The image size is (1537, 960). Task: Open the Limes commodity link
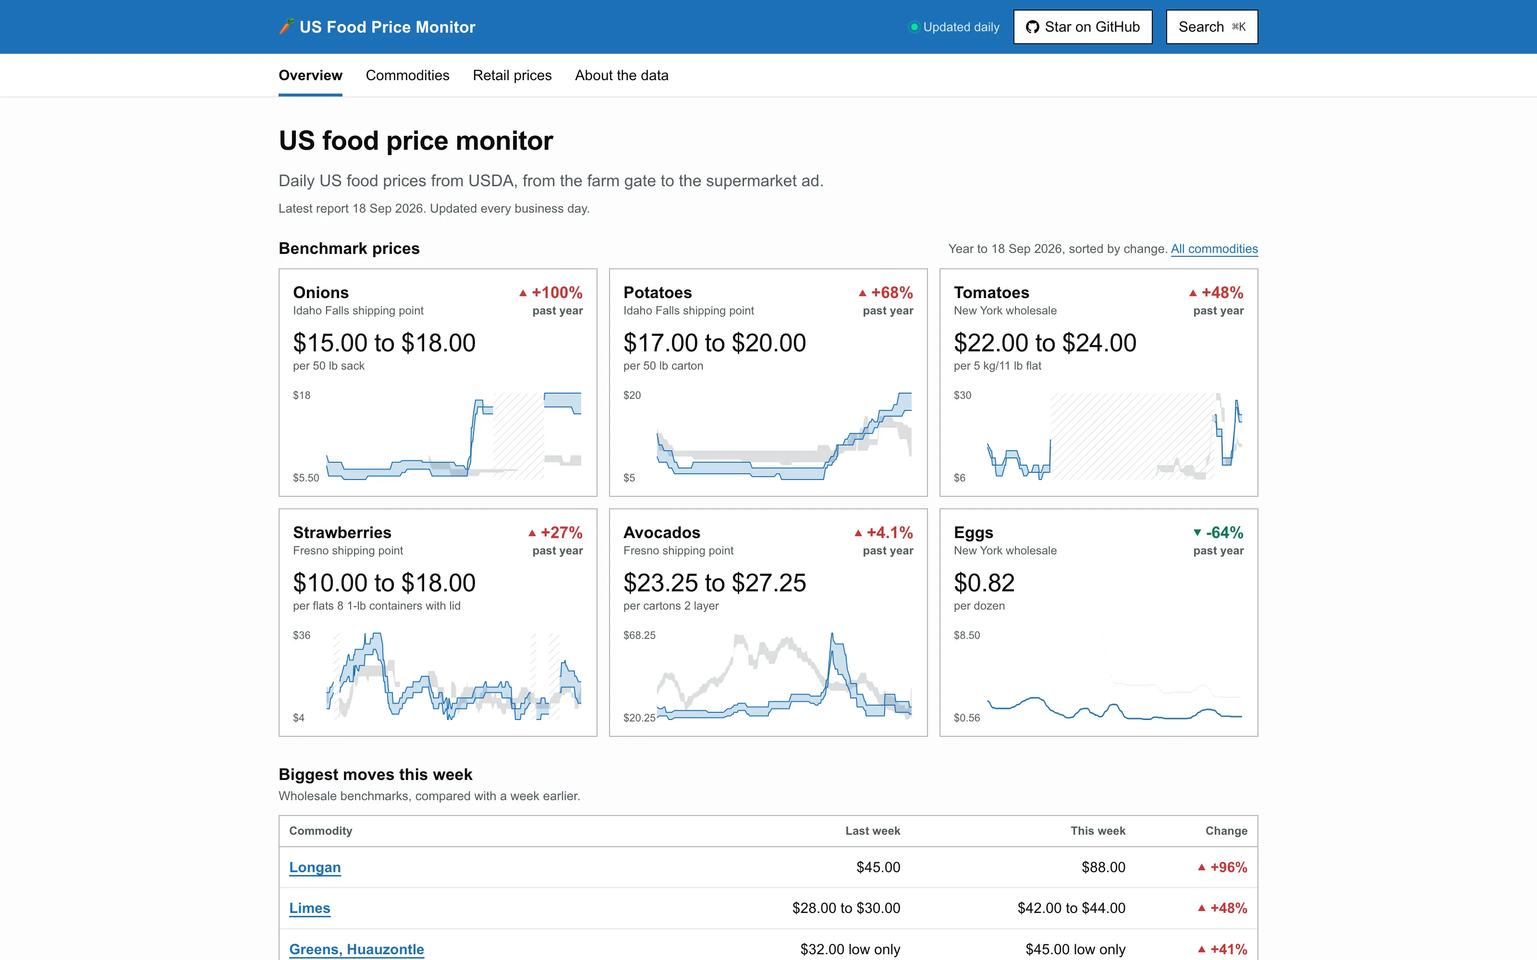tap(310, 908)
